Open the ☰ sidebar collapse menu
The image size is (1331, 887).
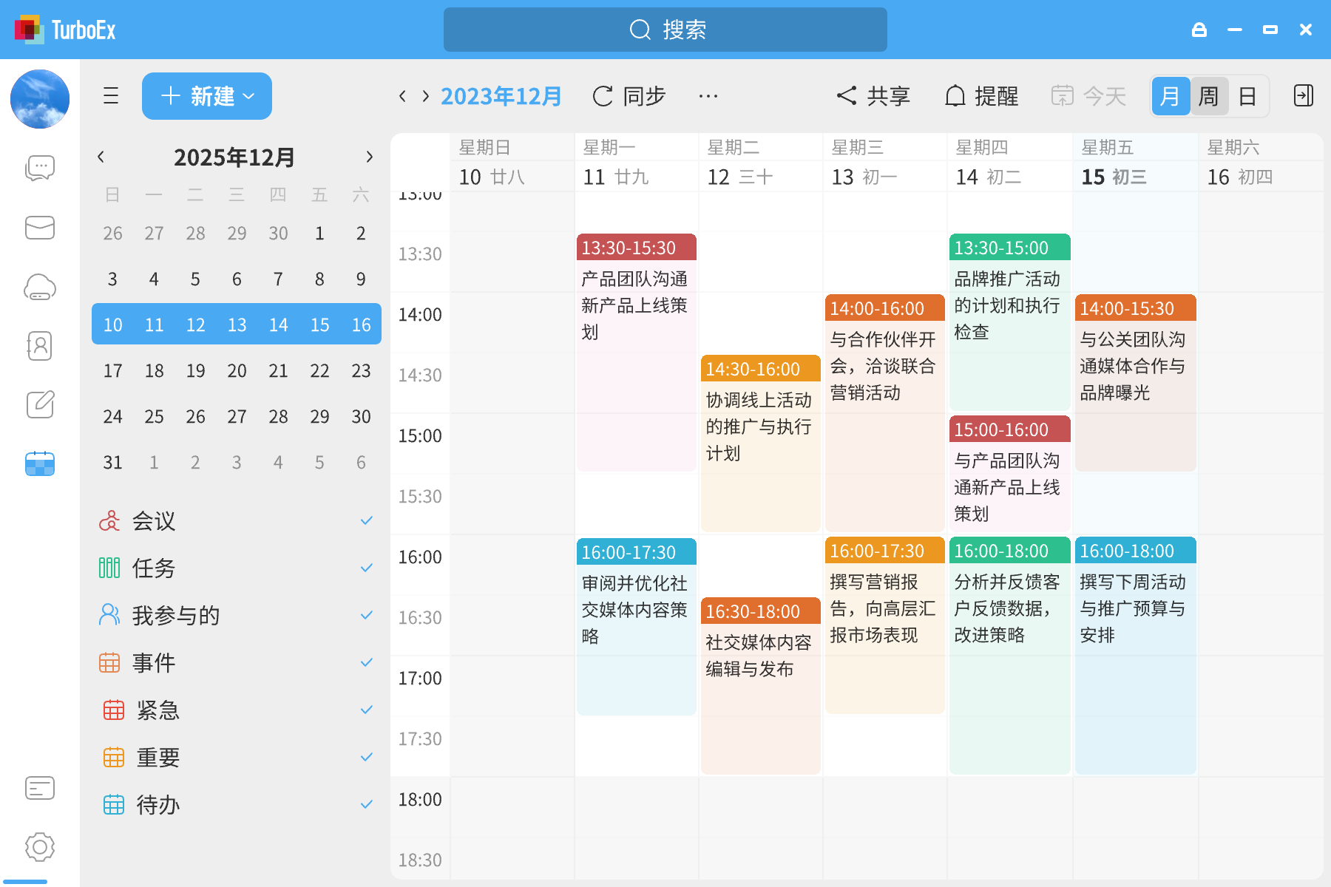[111, 96]
